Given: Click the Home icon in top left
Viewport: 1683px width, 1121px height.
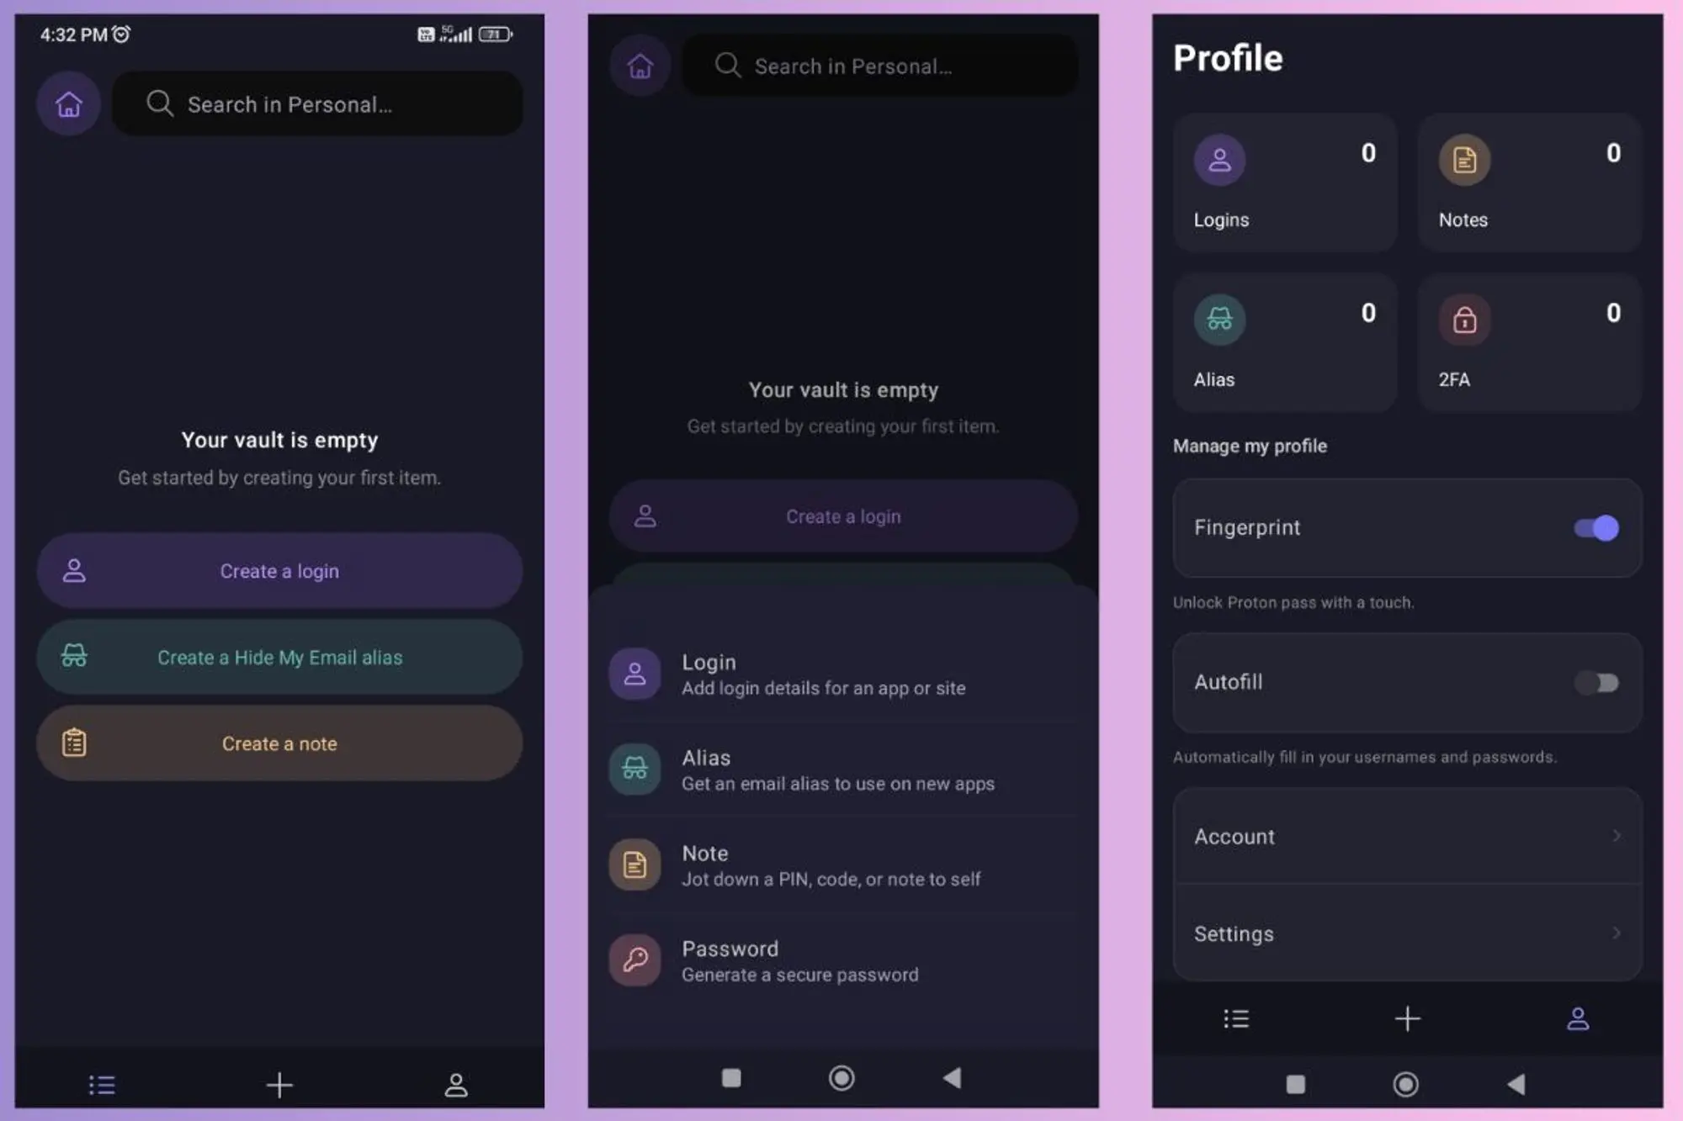Looking at the screenshot, I should point(69,103).
